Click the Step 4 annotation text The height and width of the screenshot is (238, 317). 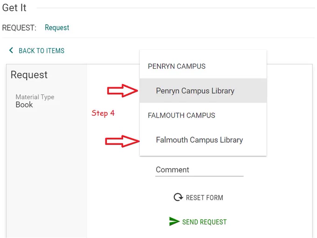[x=103, y=113]
